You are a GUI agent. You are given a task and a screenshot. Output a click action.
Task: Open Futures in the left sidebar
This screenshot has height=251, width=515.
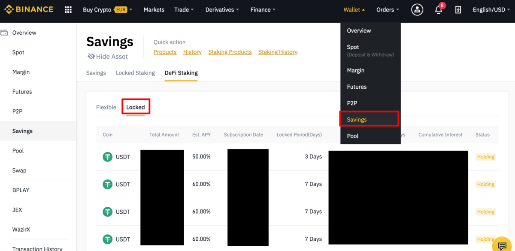(x=22, y=92)
